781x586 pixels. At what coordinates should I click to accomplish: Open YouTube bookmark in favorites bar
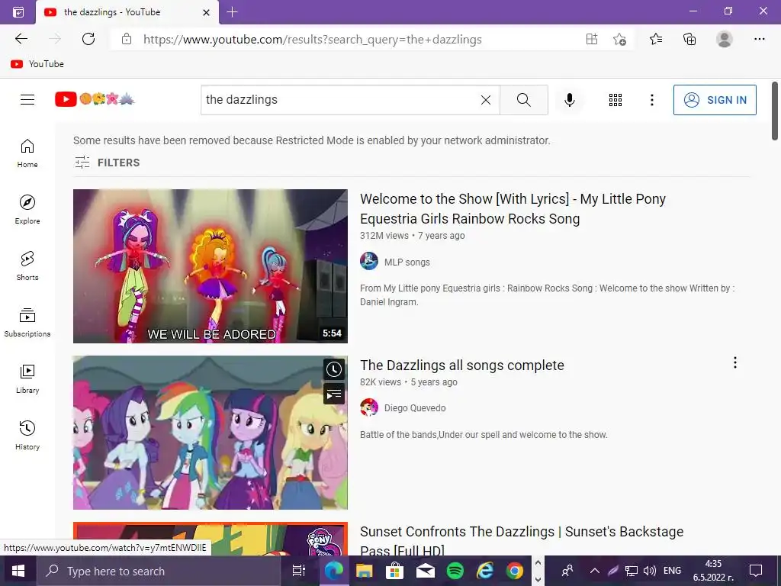37,64
